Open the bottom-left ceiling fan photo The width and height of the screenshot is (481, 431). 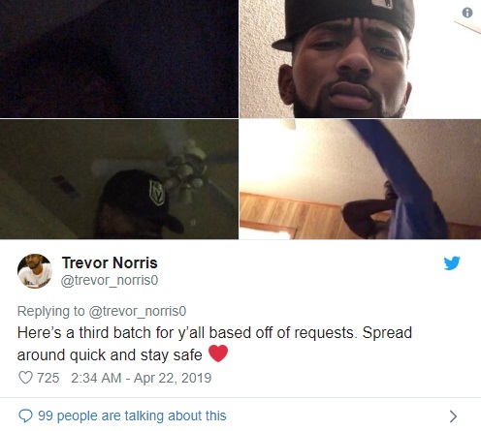point(119,179)
